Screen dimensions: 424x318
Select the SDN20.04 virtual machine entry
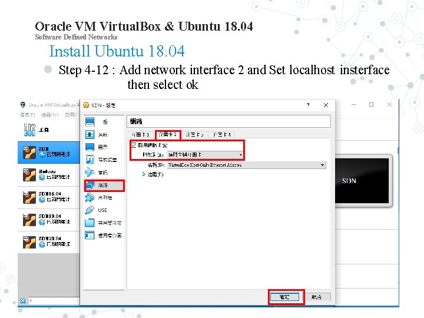point(49,242)
